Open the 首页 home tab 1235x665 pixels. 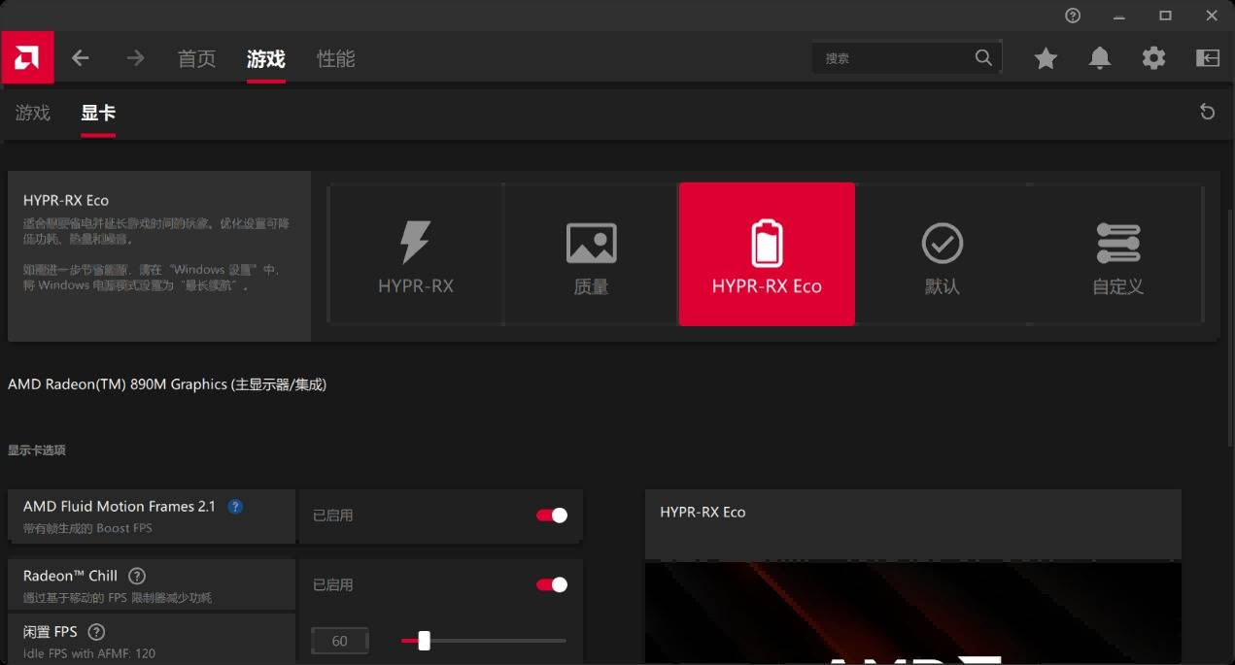[196, 59]
